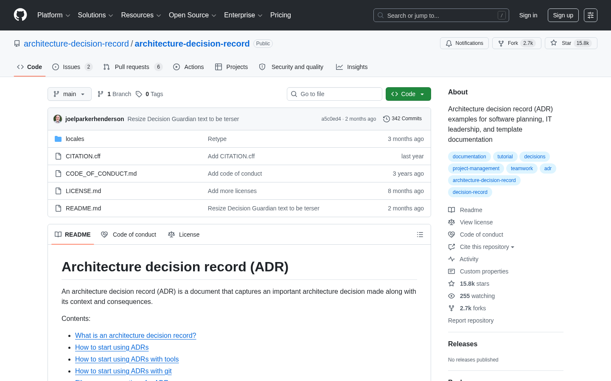Open the tutorial topic tag
611x381 pixels.
(x=505, y=157)
